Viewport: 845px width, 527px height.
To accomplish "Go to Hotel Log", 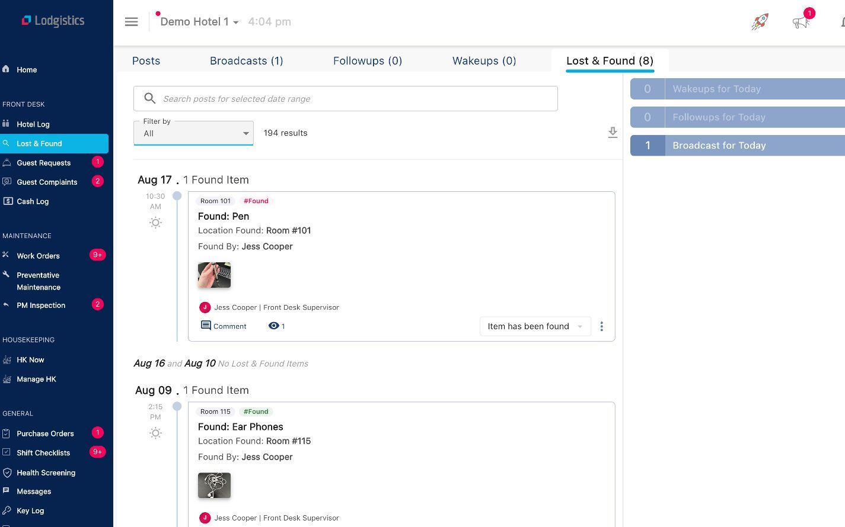I will [33, 124].
